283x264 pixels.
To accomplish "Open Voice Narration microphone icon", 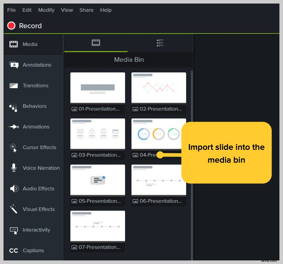I will pos(14,168).
